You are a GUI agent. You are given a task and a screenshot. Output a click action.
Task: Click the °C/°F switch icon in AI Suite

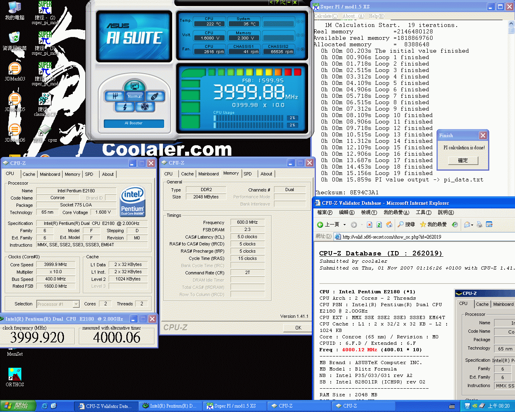[283, 2]
